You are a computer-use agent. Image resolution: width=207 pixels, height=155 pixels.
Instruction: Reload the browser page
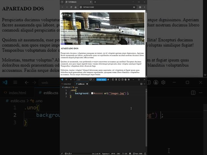pos(71,7)
